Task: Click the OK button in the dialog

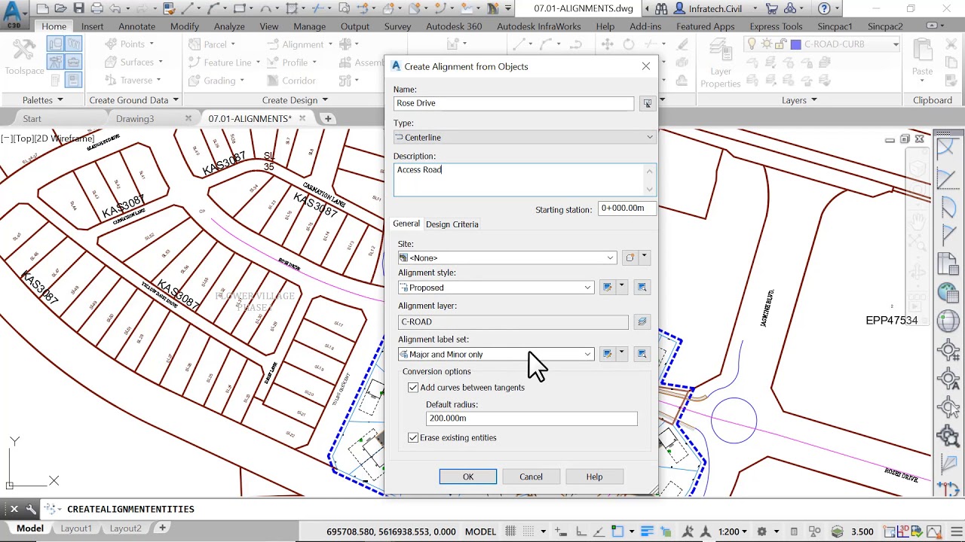Action: [468, 477]
